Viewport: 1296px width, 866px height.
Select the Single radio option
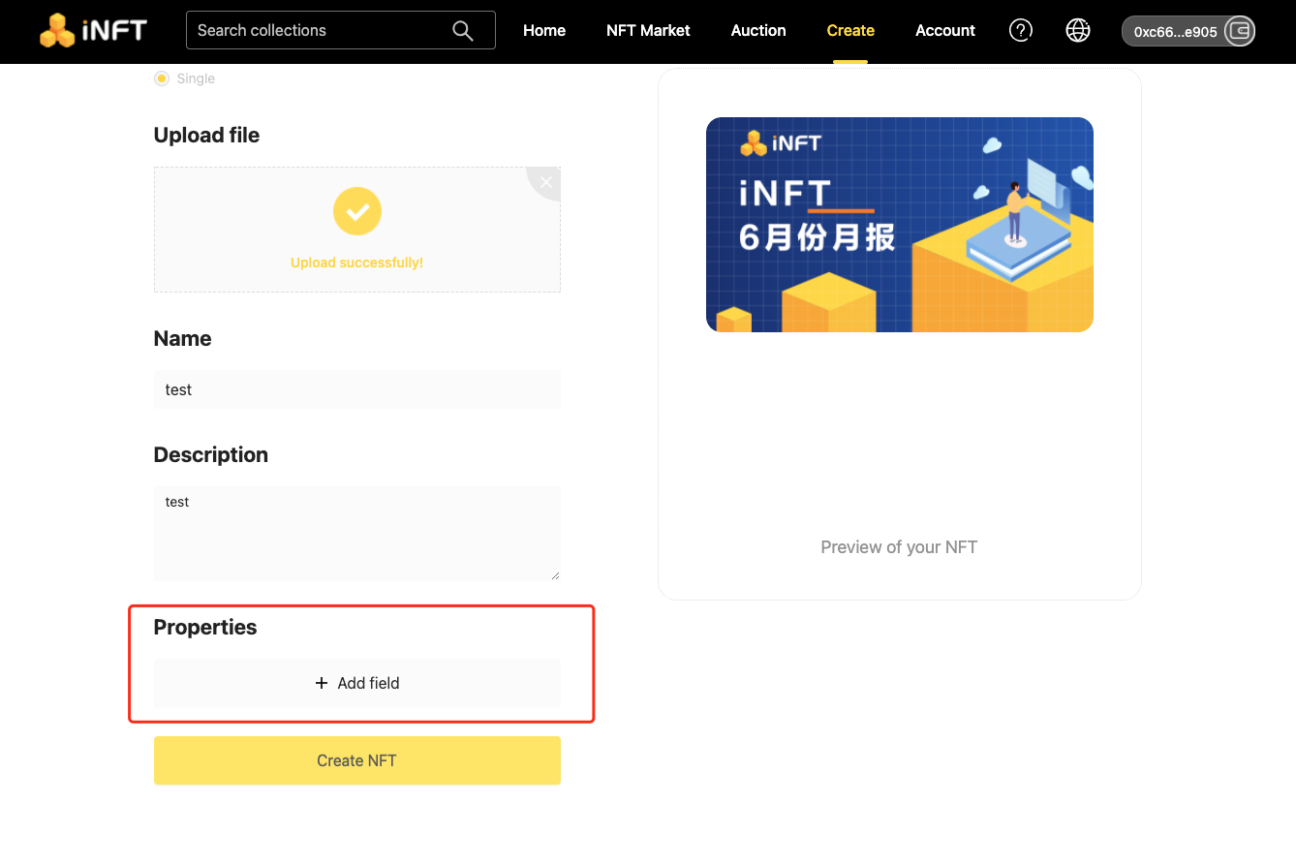[162, 78]
